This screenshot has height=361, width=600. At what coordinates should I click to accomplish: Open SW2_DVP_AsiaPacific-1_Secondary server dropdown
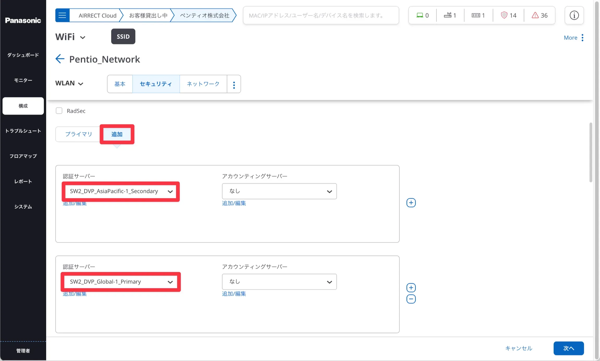click(x=121, y=191)
